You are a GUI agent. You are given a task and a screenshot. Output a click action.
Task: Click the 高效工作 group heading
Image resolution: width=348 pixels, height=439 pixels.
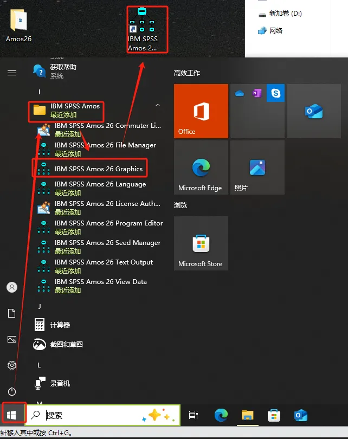(x=187, y=73)
